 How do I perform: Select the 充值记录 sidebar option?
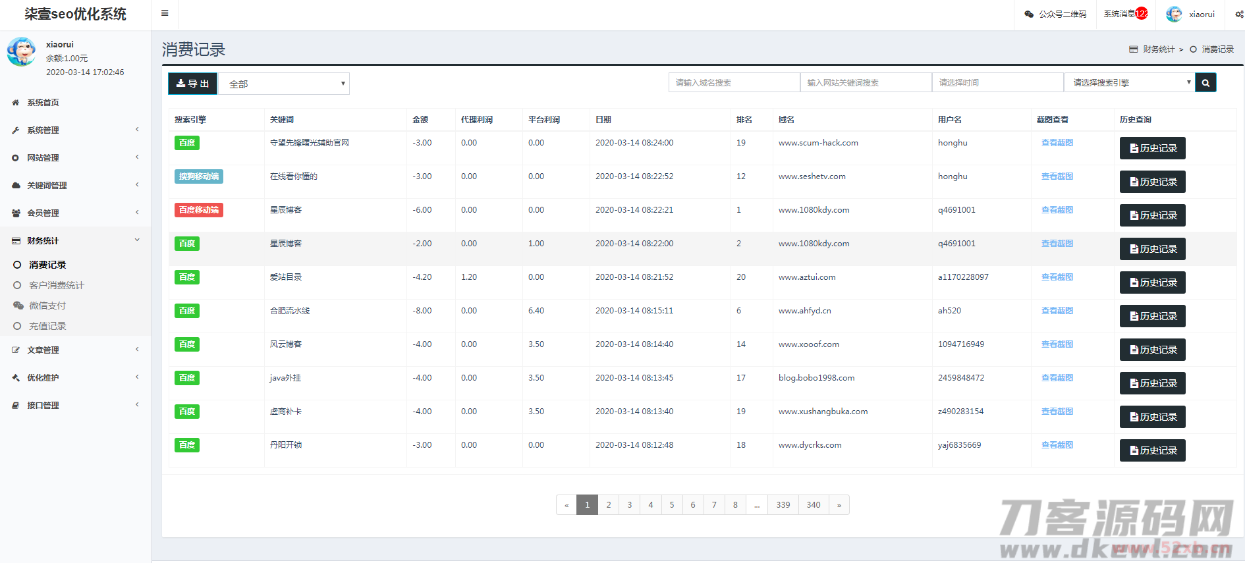[47, 326]
